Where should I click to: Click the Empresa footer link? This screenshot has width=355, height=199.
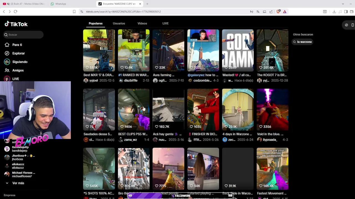pyautogui.click(x=9, y=195)
